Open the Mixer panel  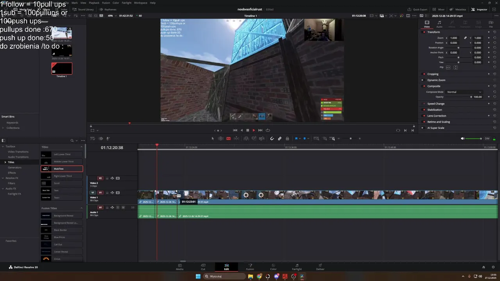(x=439, y=9)
